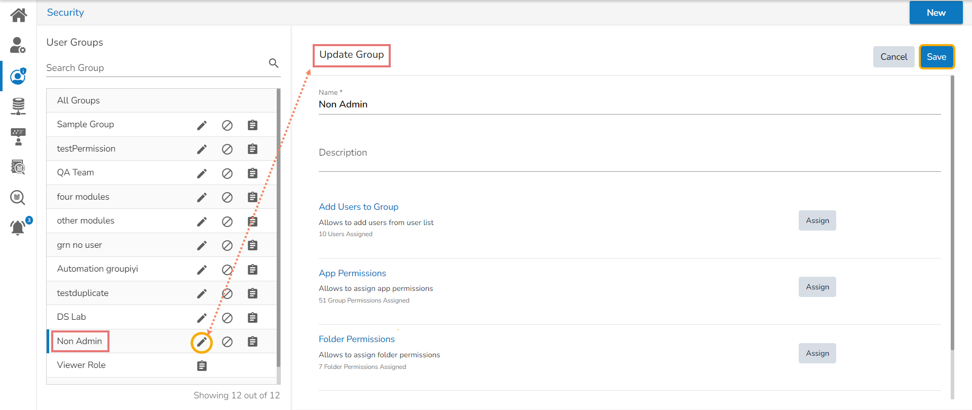Click the clipboard icon for testPermission
Image resolution: width=972 pixels, height=410 pixels.
tap(252, 149)
